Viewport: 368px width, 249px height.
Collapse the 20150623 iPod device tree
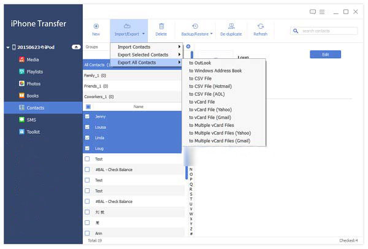8,47
